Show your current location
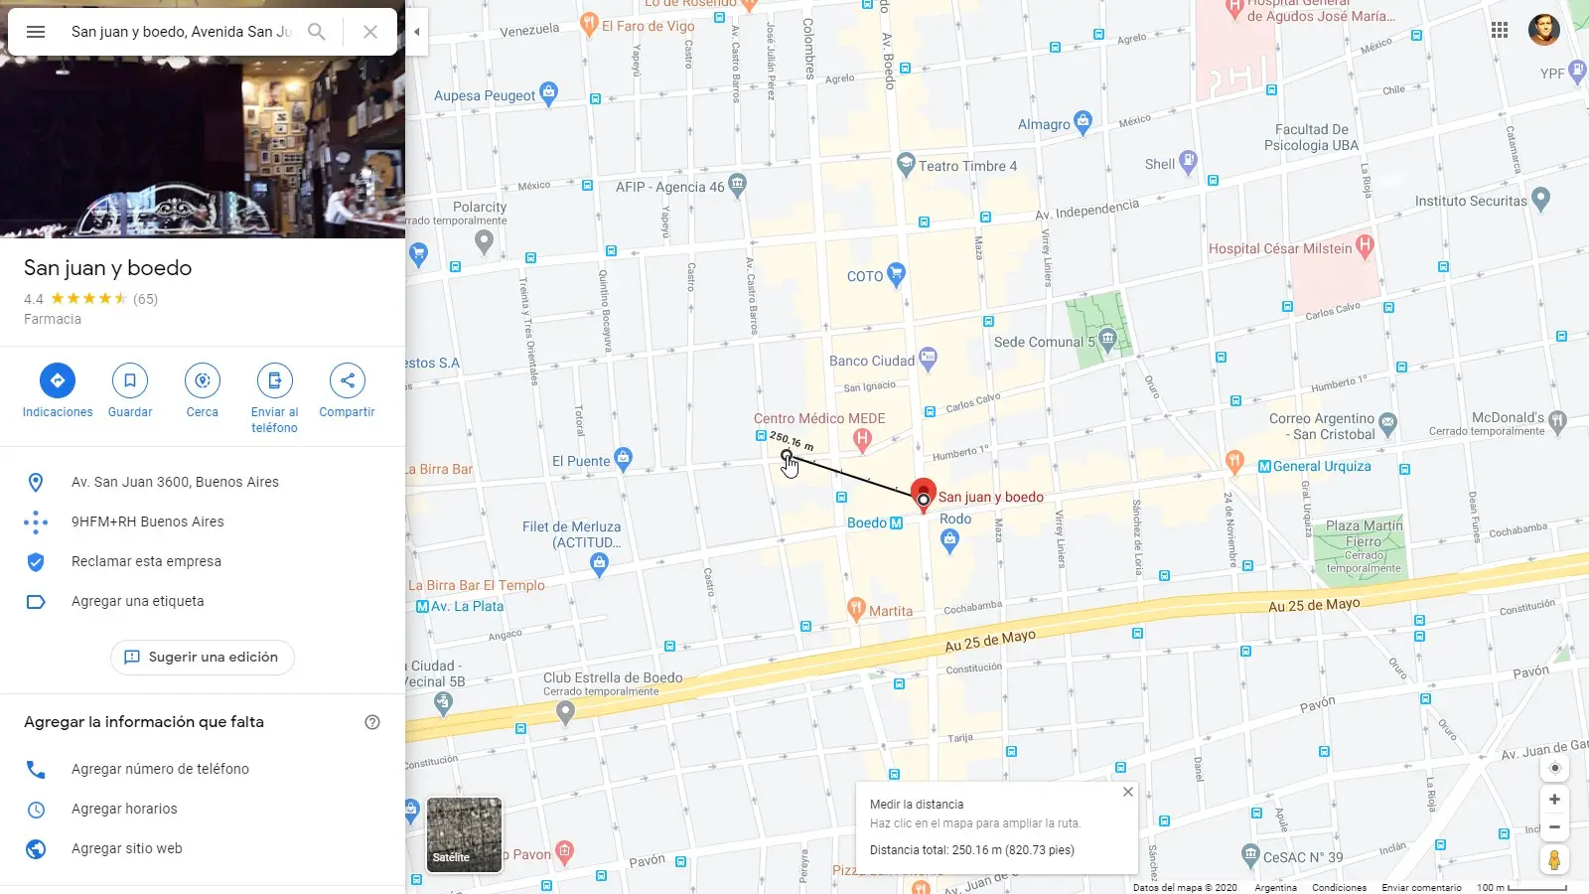This screenshot has height=894, width=1589. point(1555,768)
